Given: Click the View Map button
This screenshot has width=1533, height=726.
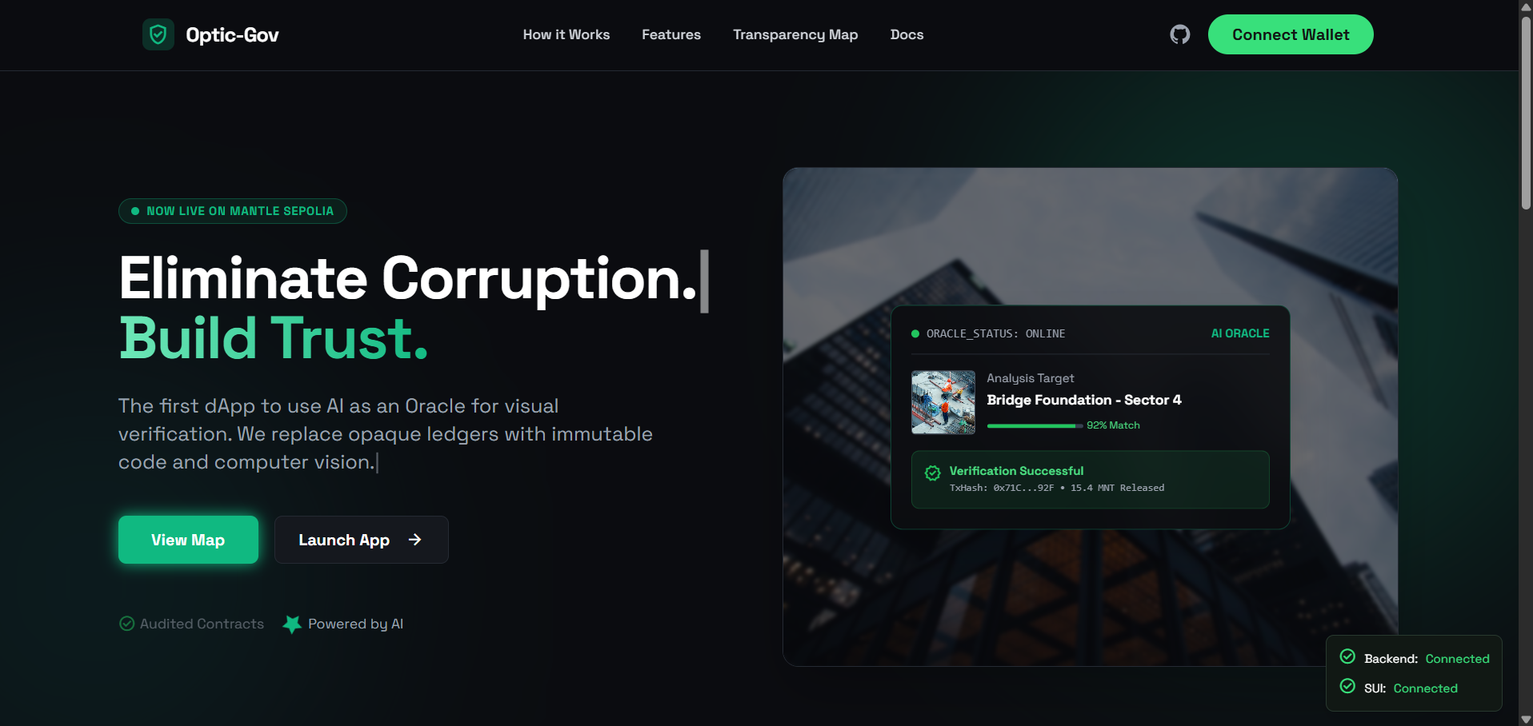Looking at the screenshot, I should [188, 540].
